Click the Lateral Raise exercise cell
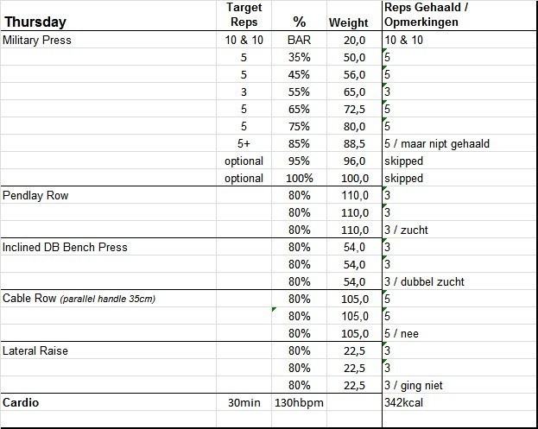This screenshot has width=538, height=429. 35,350
